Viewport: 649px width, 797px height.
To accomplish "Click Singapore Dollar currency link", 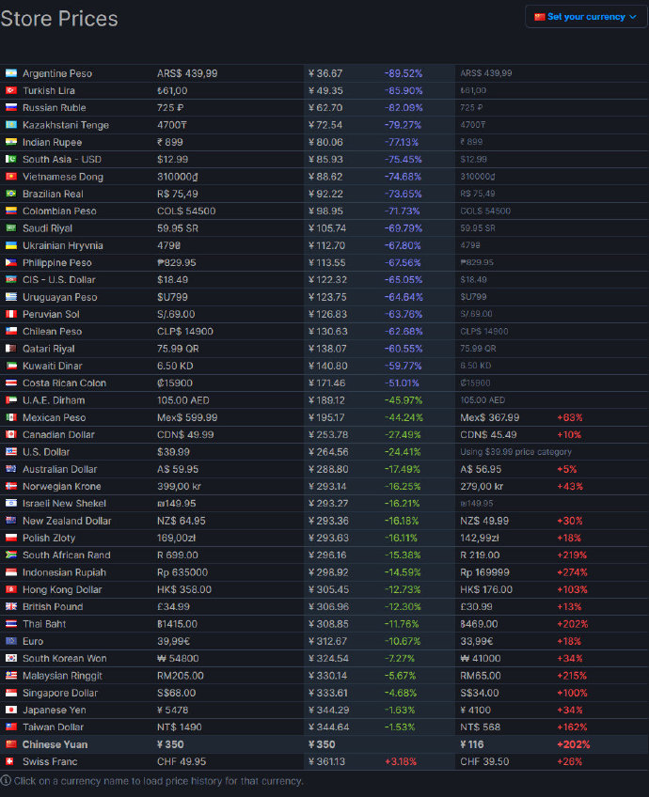I will [x=60, y=693].
